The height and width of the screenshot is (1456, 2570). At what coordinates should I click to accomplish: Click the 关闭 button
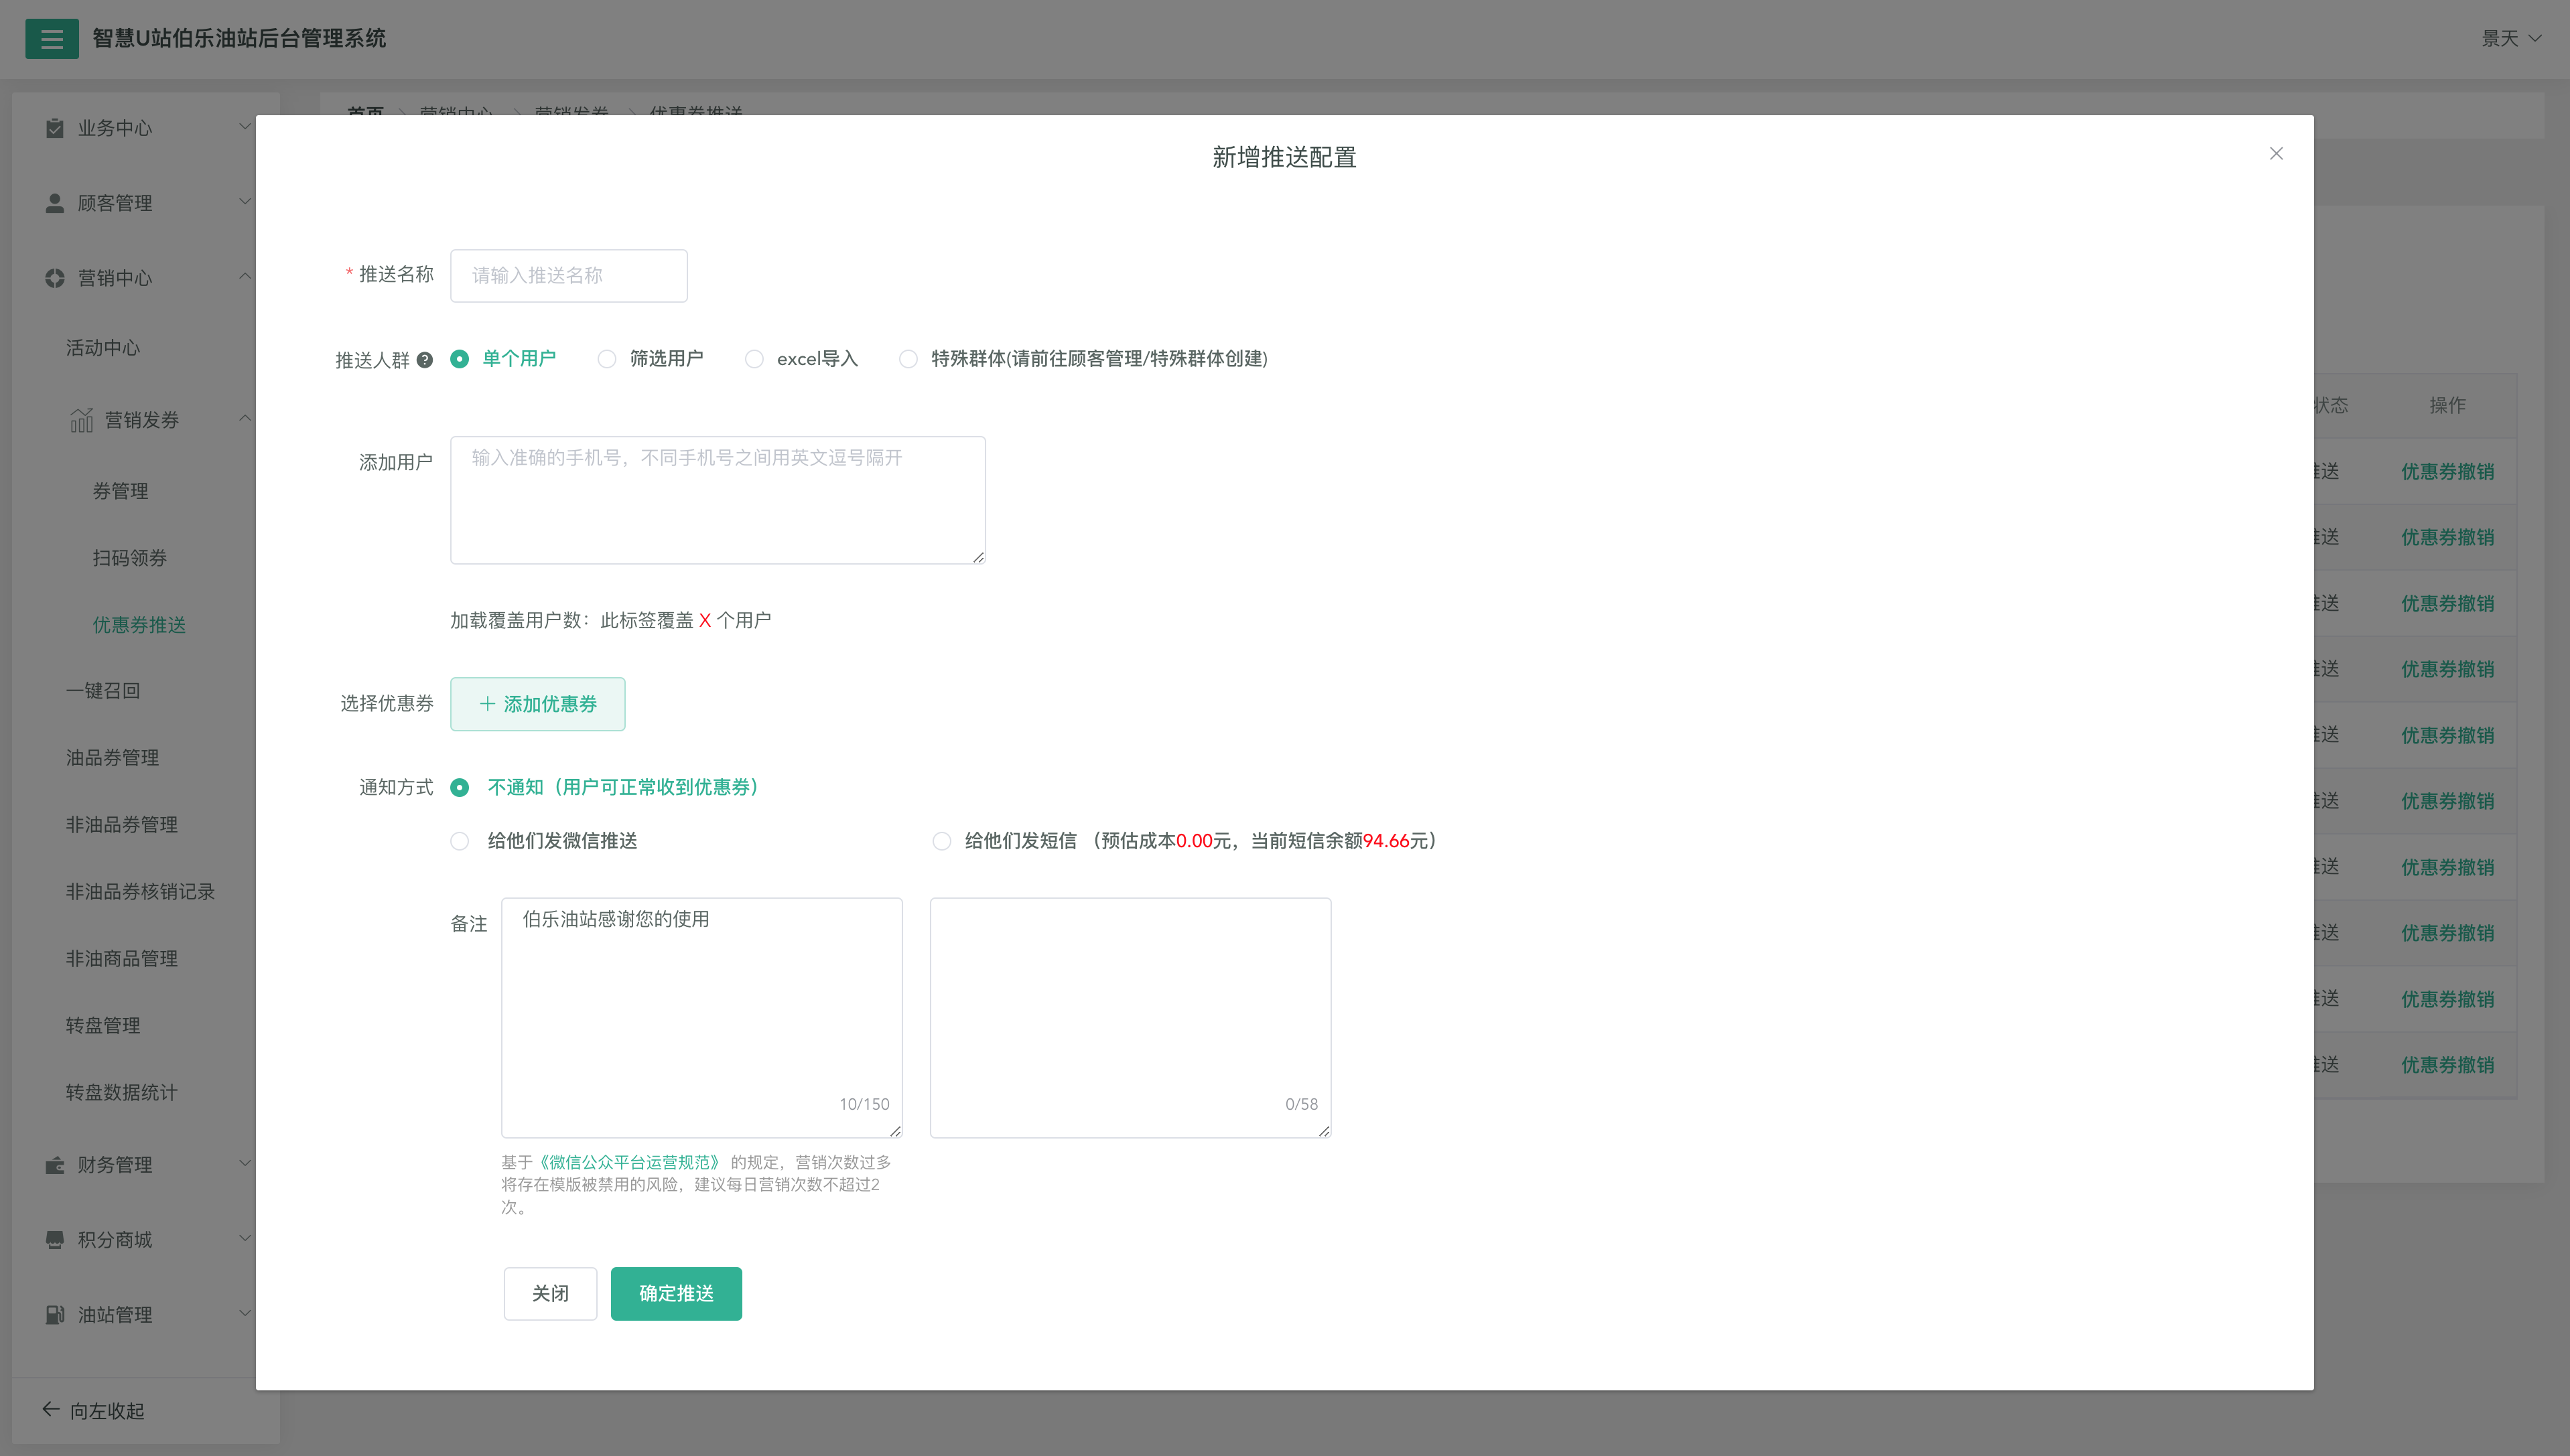(550, 1294)
